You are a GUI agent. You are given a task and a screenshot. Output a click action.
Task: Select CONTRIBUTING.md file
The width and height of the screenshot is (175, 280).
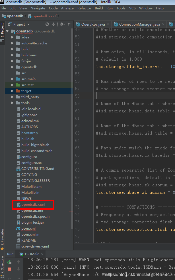pos(38,168)
